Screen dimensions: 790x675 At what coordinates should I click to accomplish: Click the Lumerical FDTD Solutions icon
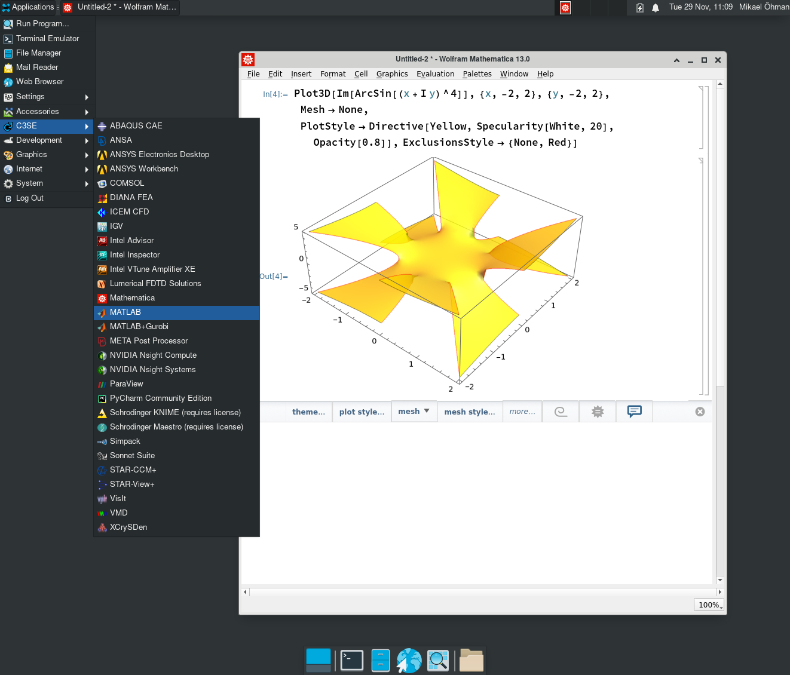[102, 284]
